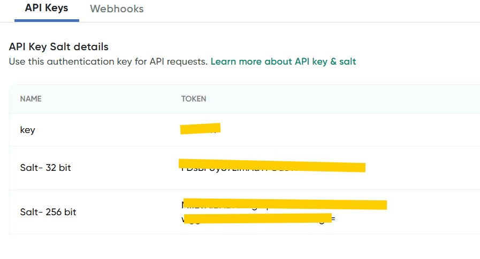Open Learn more about API key & salt
This screenshot has width=480, height=259.
pyautogui.click(x=283, y=61)
